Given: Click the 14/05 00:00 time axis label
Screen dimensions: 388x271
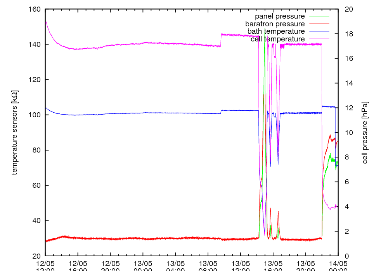Looking at the screenshot, I should click(x=338, y=266).
